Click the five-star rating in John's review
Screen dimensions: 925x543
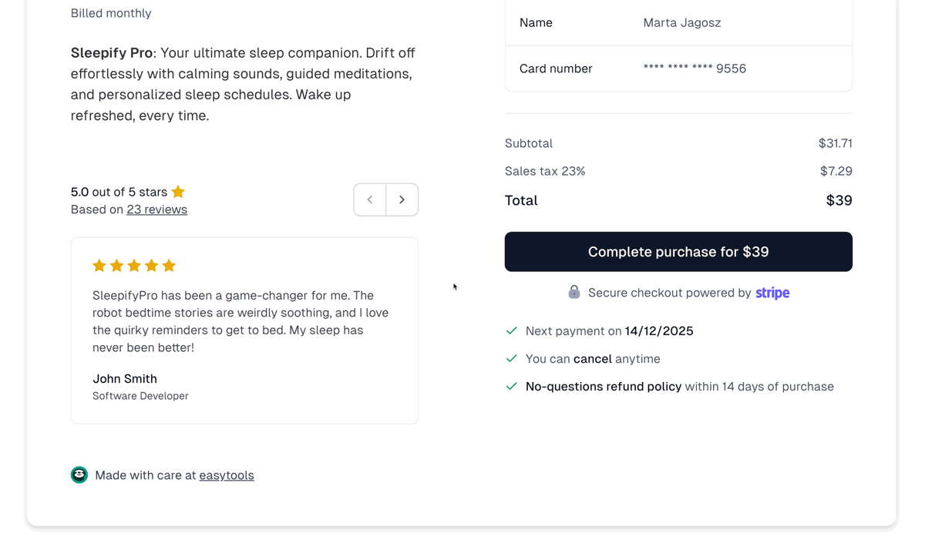coord(134,266)
